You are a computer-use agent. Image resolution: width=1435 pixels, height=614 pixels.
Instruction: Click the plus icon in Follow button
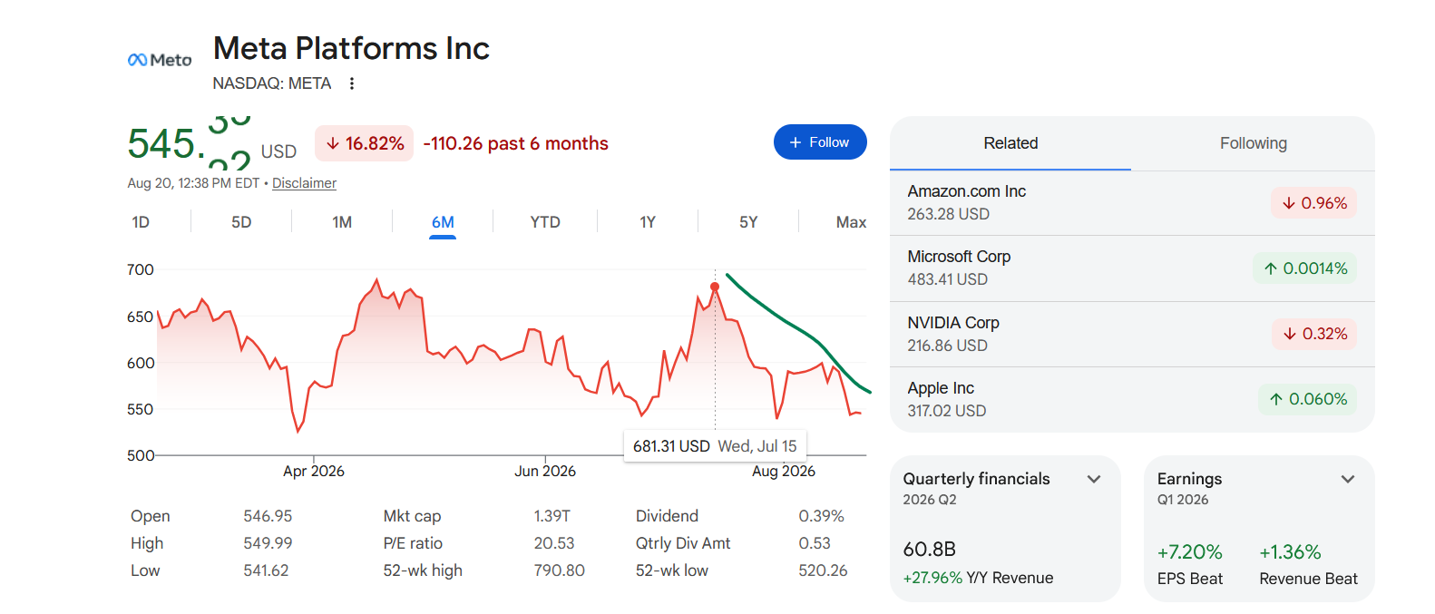click(796, 142)
